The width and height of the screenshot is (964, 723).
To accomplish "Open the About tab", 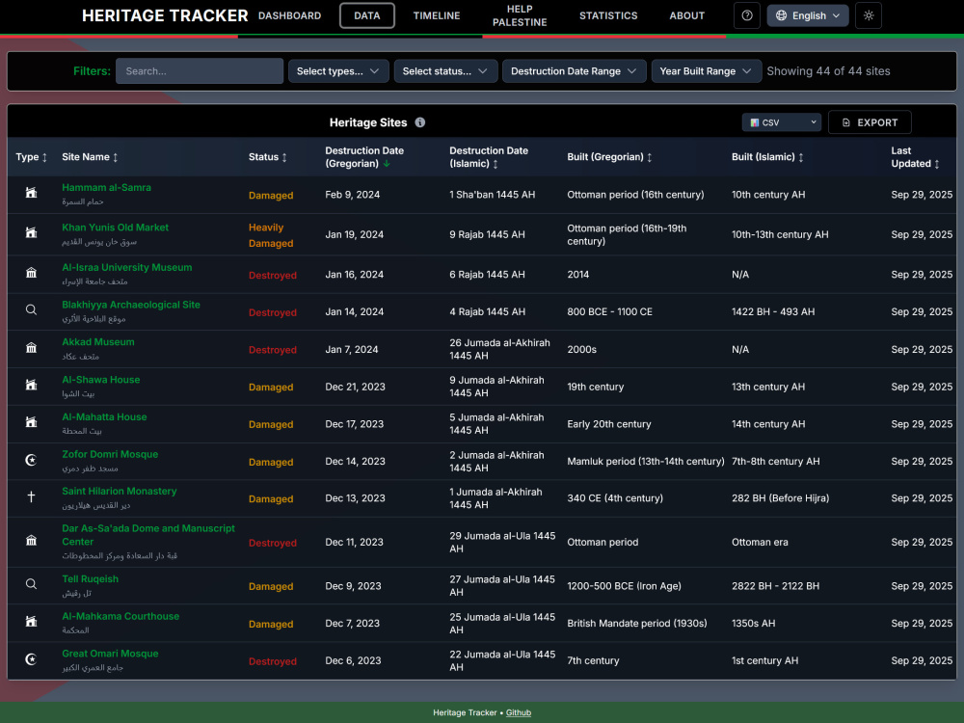I will [686, 15].
